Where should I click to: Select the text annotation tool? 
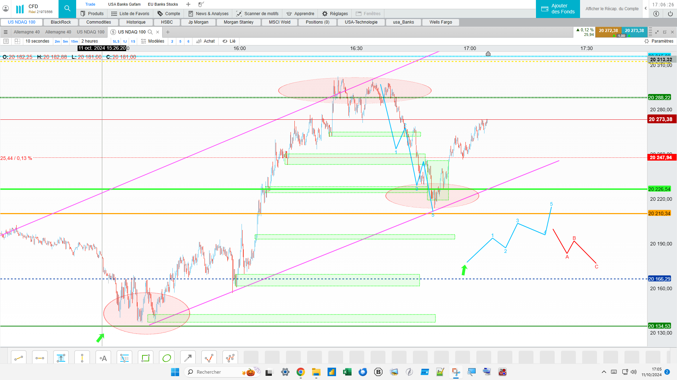coord(103,358)
